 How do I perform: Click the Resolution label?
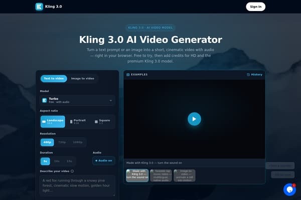click(48, 133)
